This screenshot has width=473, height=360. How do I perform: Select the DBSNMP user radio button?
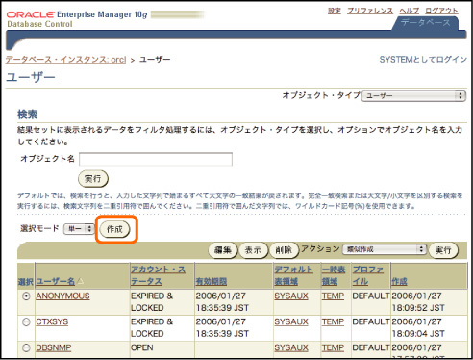[x=26, y=347]
